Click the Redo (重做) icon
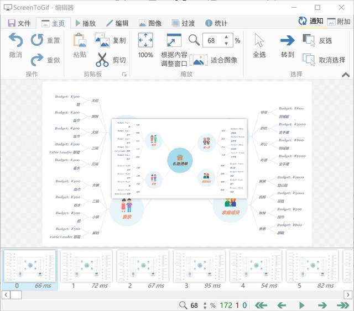 [x=37, y=60]
